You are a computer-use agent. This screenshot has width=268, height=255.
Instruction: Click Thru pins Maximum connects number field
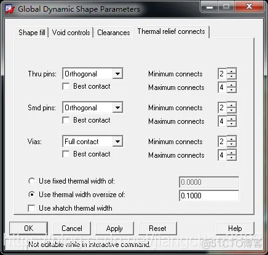pyautogui.click(x=223, y=87)
